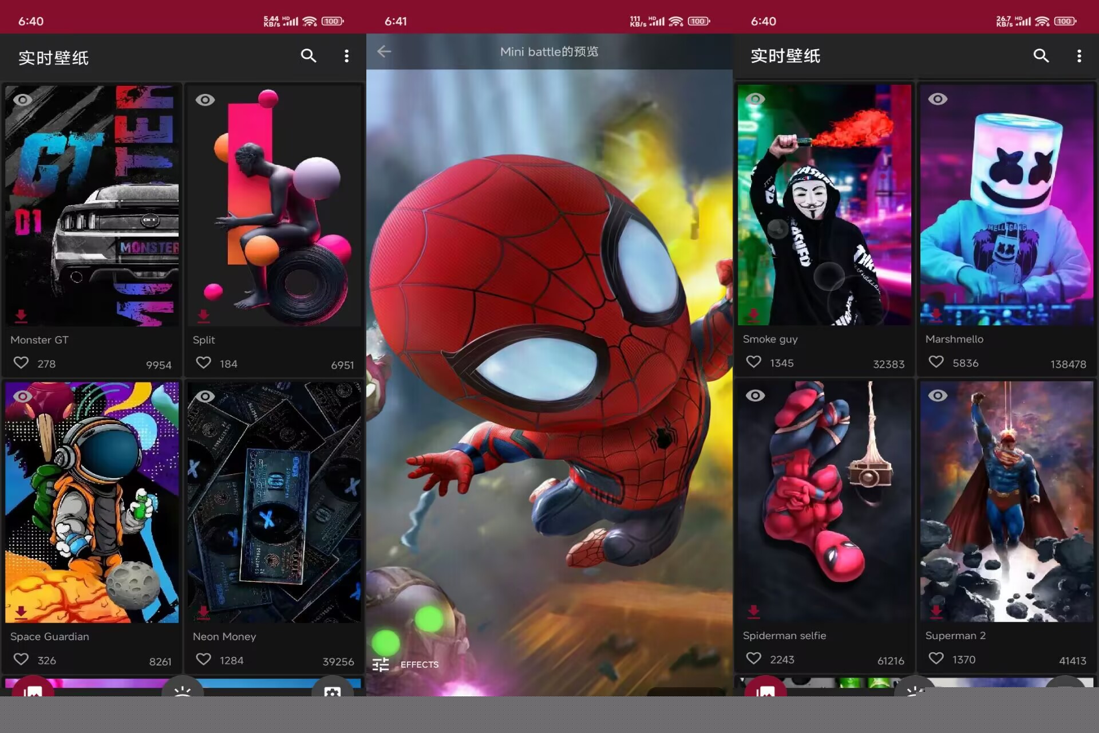Viewport: 1099px width, 733px height.
Task: Open search in right screen's app bar
Action: [x=1041, y=56]
